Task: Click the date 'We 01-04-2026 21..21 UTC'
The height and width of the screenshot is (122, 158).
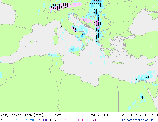Action: (x=116, y=115)
